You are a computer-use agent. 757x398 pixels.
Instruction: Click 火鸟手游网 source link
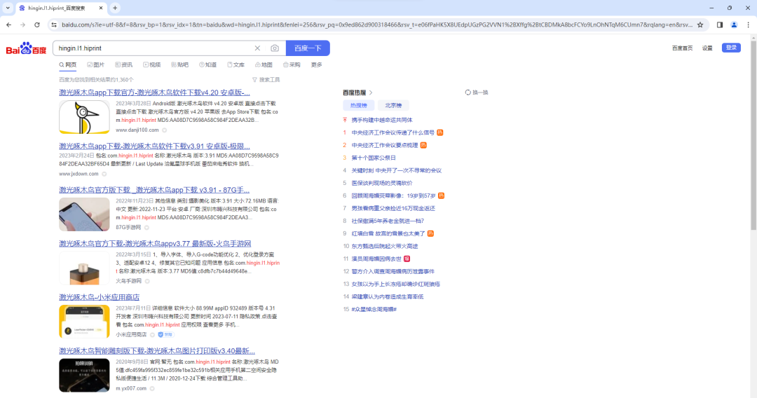129,281
